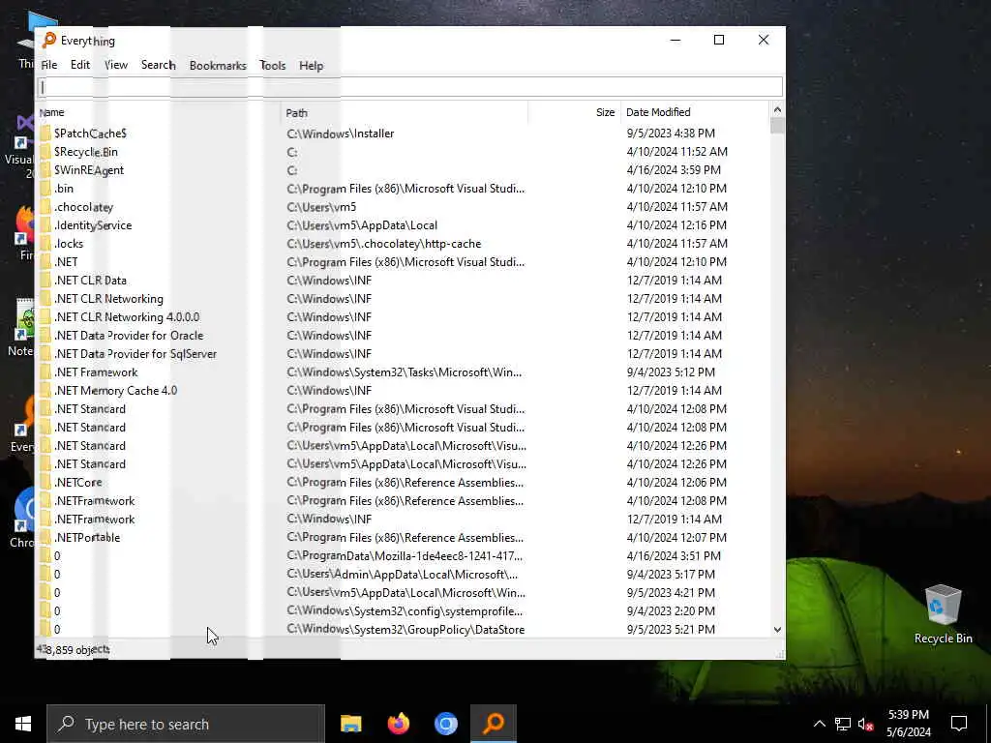
Task: Show hidden system tray icons
Action: coord(819,724)
